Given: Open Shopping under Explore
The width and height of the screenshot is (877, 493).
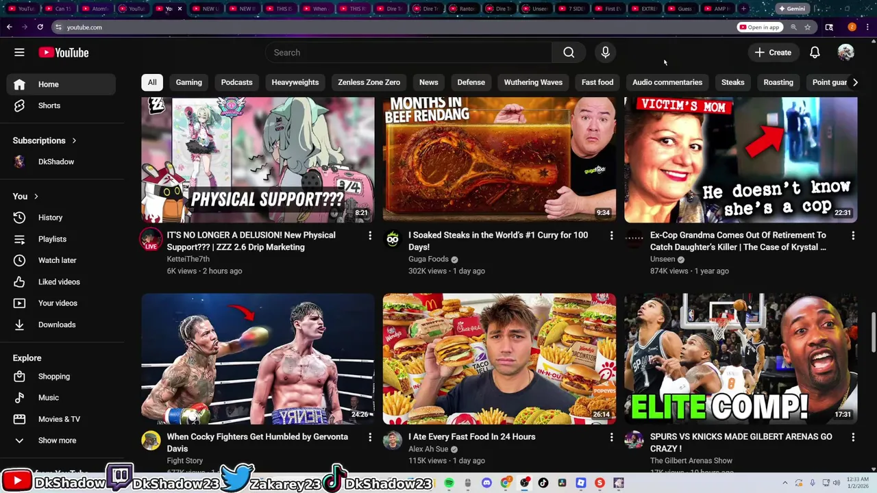Looking at the screenshot, I should pos(62,377).
